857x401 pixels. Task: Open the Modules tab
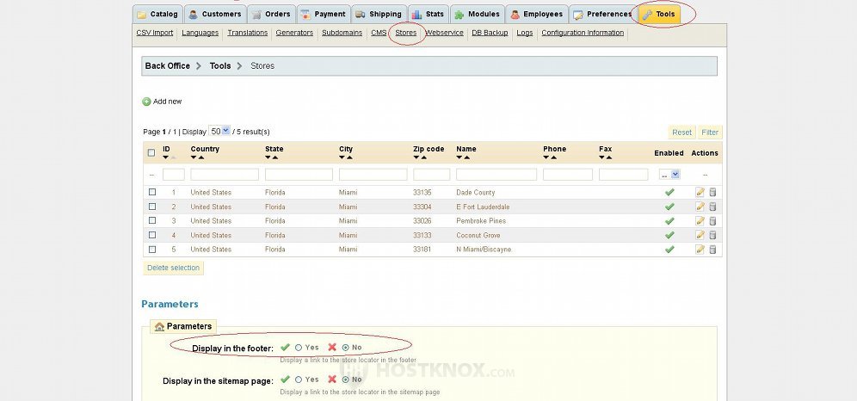pyautogui.click(x=477, y=15)
